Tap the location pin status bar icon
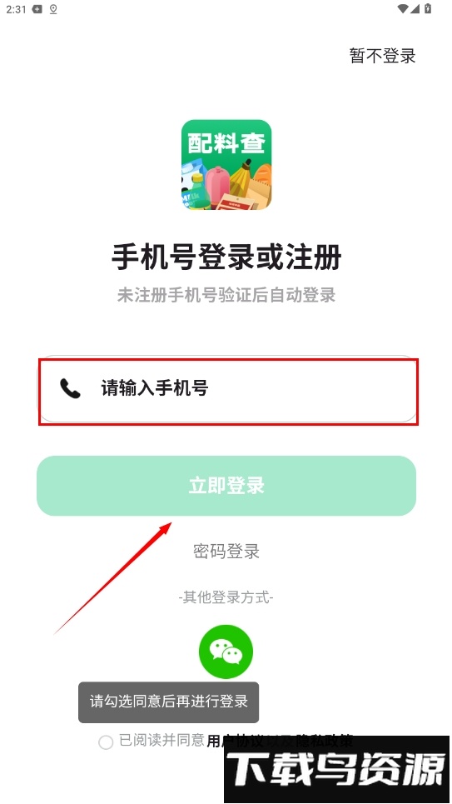This screenshot has height=804, width=452. point(53,8)
